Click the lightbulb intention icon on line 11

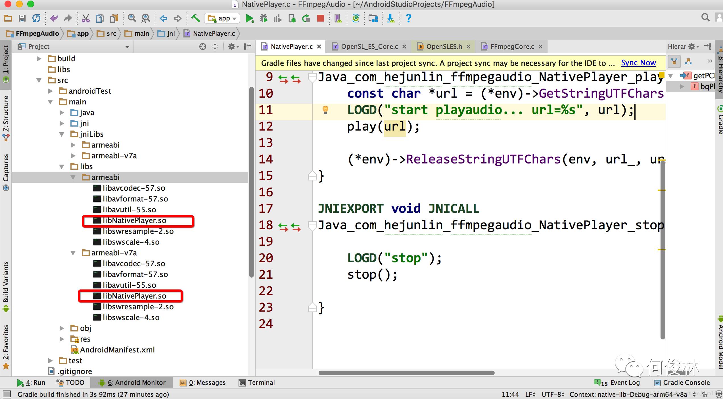(325, 110)
